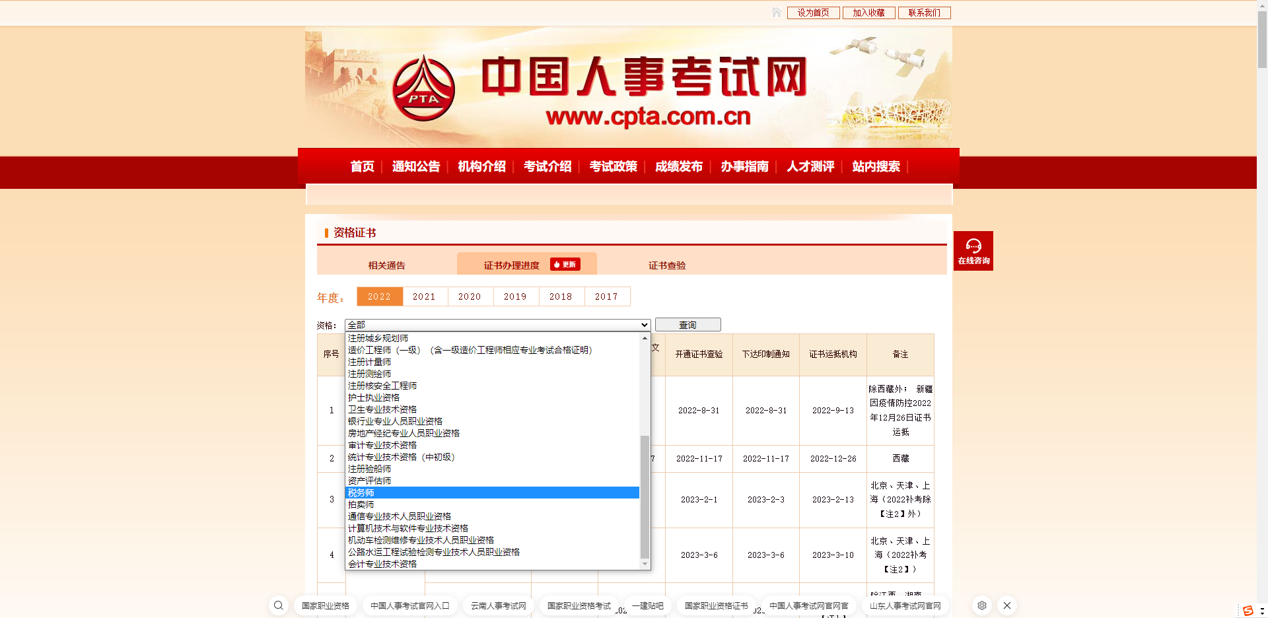The width and height of the screenshot is (1268, 618).
Task: Choose 通信专业技术人员职业资格 option
Action: [x=493, y=516]
